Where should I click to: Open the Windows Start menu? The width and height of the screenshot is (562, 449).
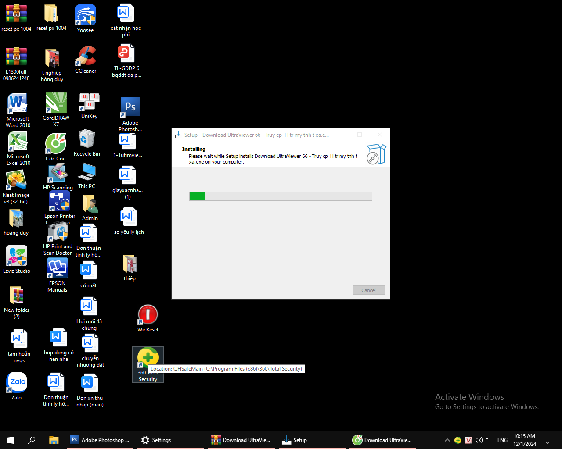[11, 440]
